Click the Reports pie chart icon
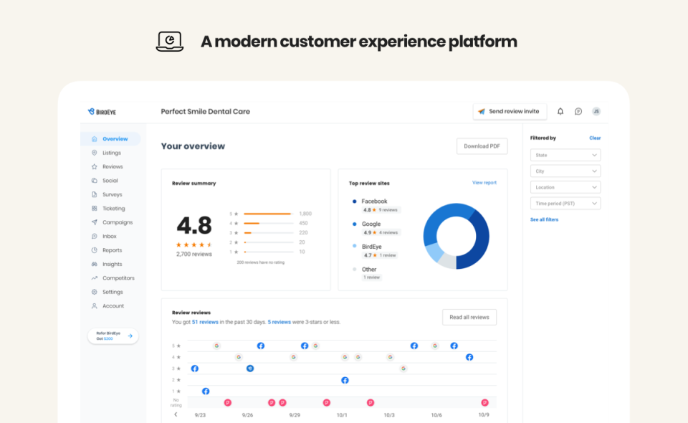Image resolution: width=688 pixels, height=423 pixels. 94,250
